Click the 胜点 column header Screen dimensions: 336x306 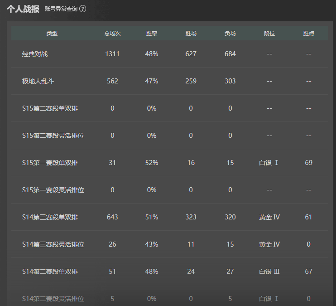308,33
